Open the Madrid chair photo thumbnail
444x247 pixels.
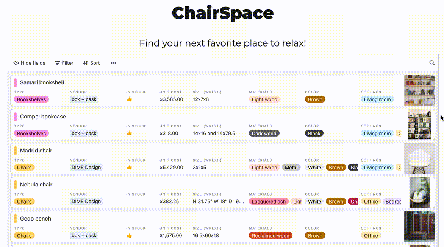(419, 158)
